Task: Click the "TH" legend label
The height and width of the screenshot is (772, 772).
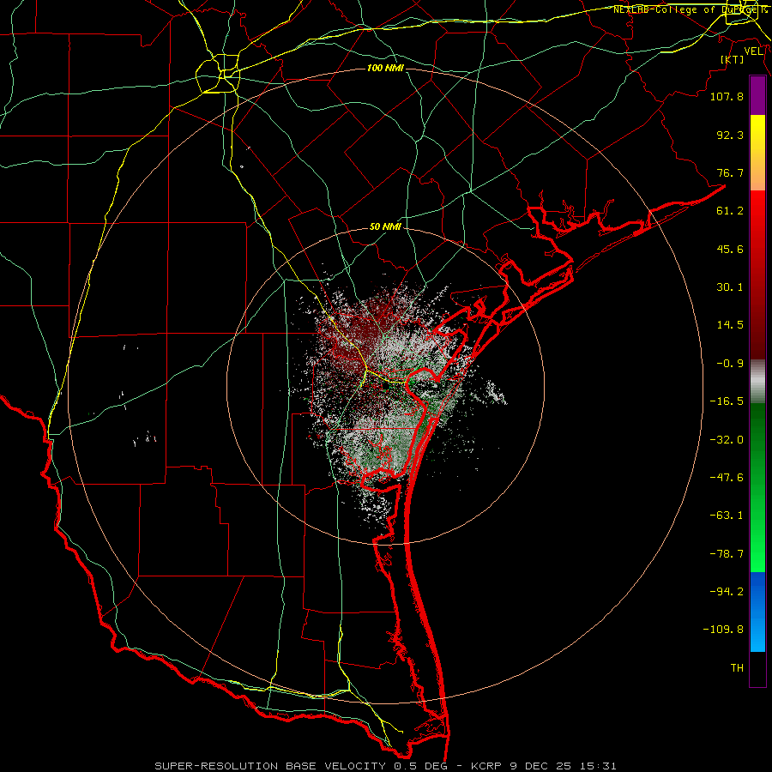Action: [737, 668]
